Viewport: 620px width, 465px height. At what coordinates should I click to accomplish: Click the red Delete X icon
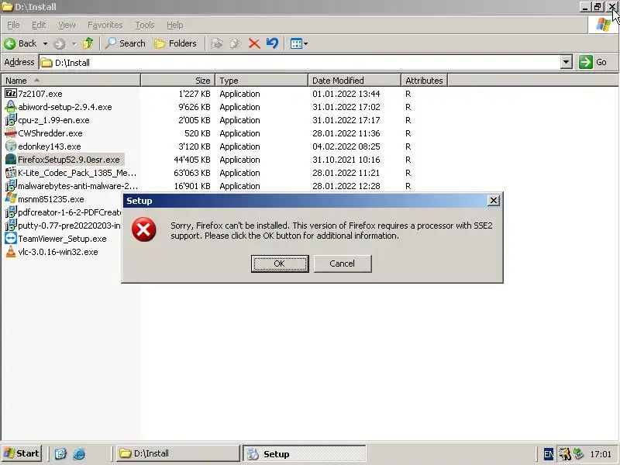tap(254, 43)
